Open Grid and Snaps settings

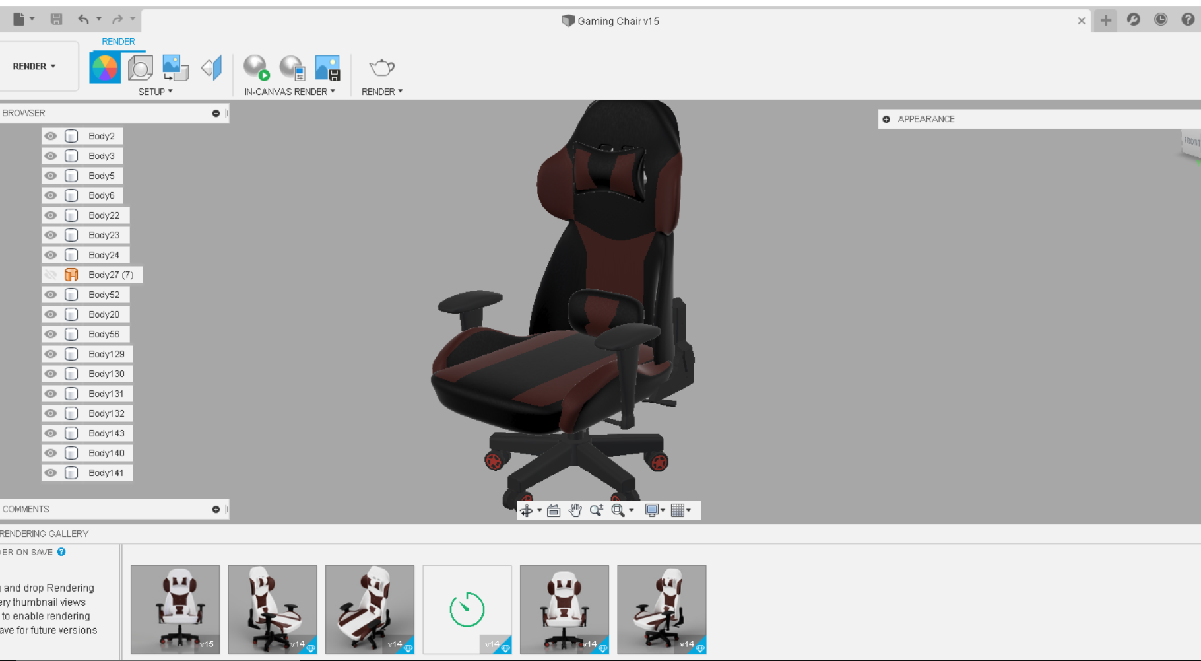(x=678, y=510)
